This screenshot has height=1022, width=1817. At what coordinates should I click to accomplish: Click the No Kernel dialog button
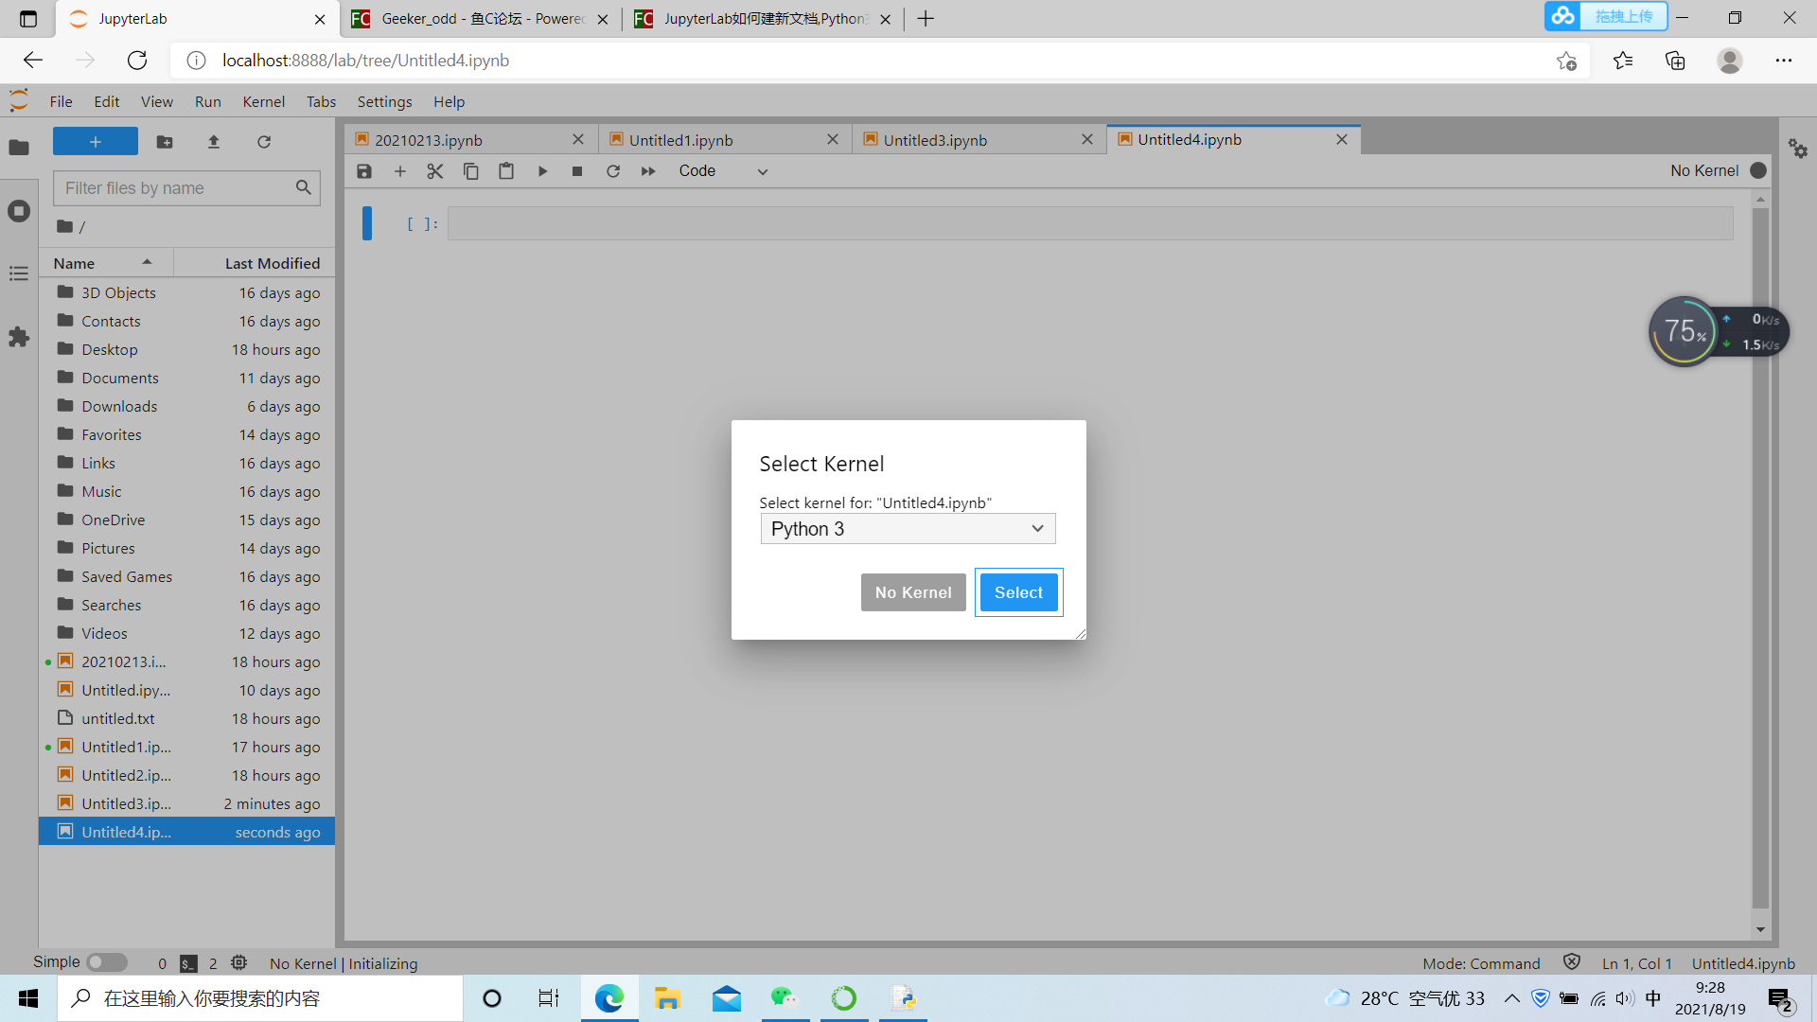tap(913, 592)
